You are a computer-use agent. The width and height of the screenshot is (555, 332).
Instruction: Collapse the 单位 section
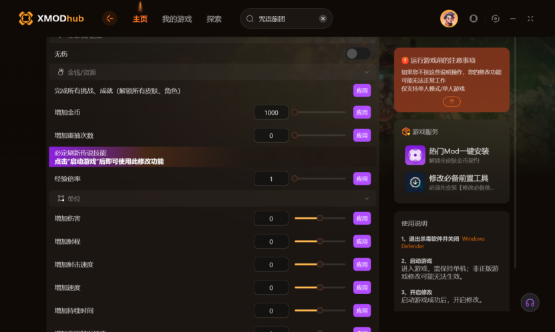click(x=367, y=199)
